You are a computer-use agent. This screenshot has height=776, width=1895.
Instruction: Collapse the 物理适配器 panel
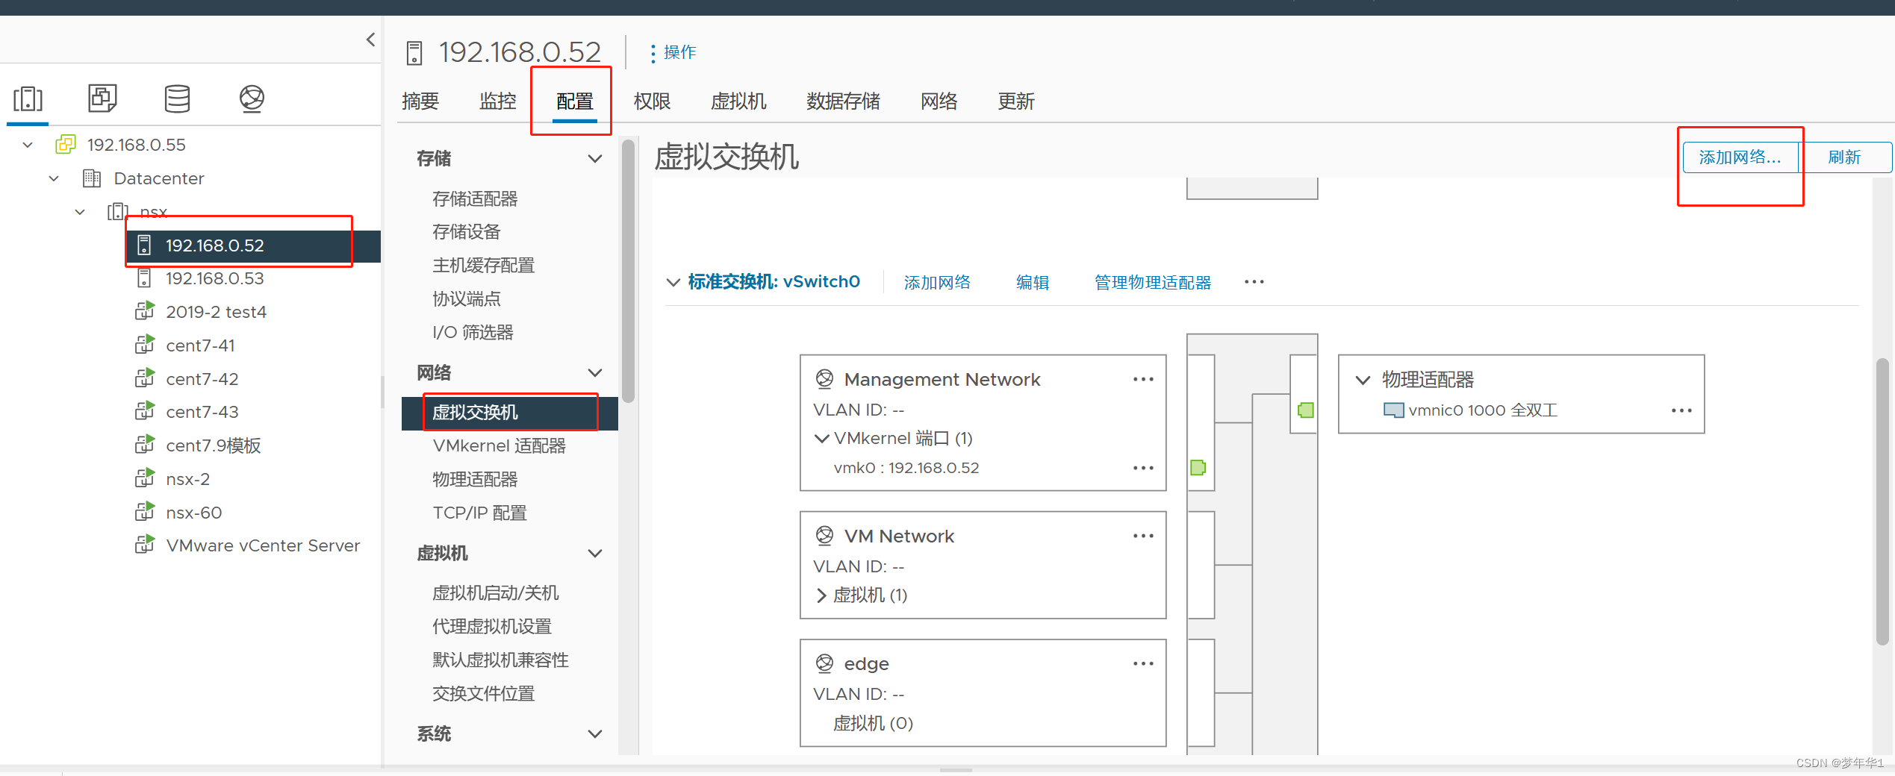1363,380
